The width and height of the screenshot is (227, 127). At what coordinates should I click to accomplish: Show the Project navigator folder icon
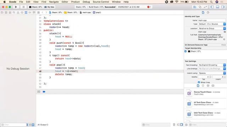2,13
